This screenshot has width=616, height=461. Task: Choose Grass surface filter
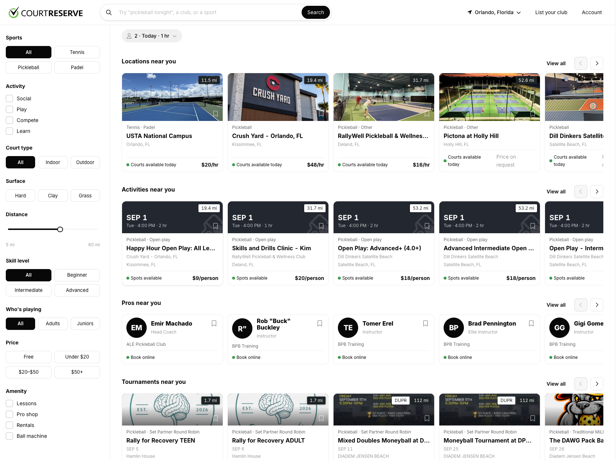(85, 196)
